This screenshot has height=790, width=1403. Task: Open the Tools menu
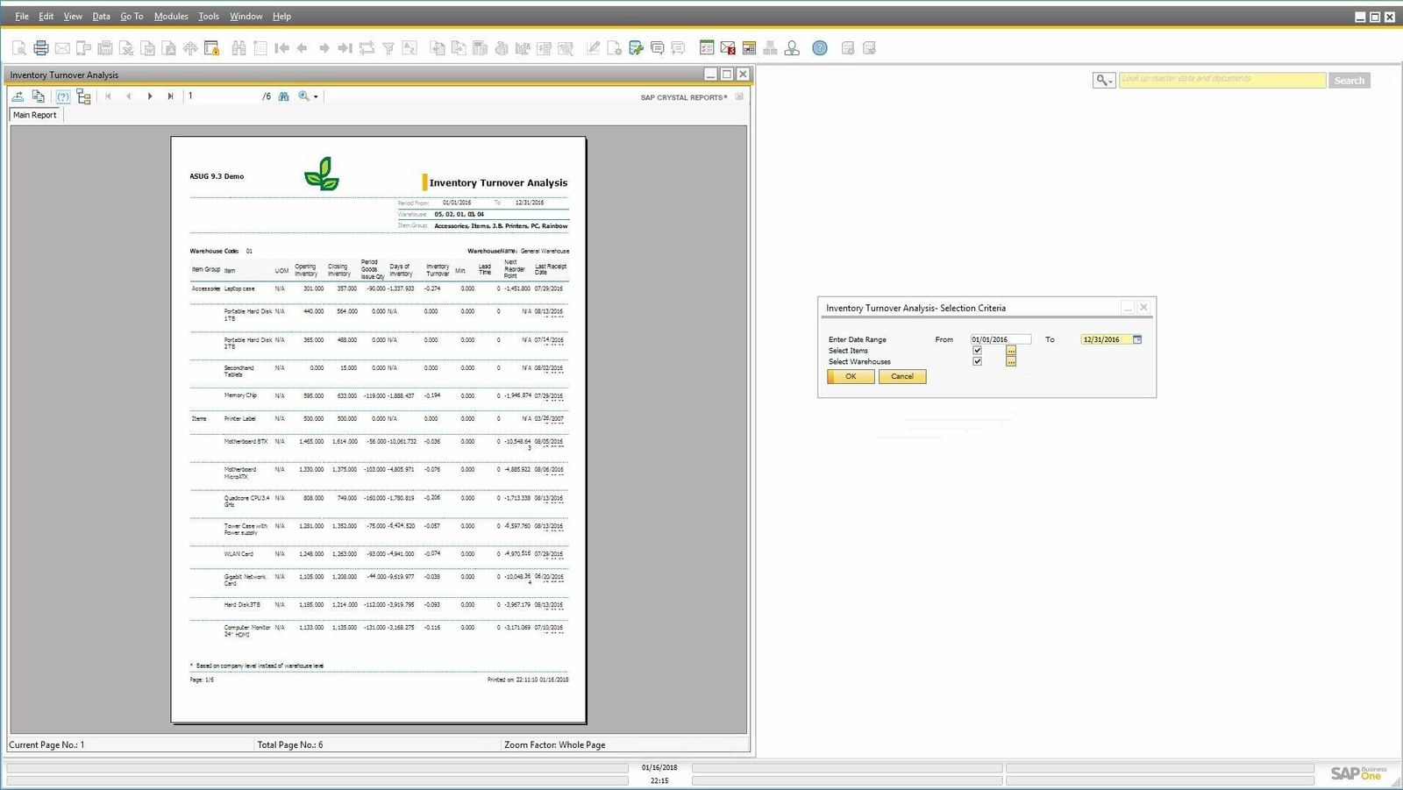tap(209, 16)
